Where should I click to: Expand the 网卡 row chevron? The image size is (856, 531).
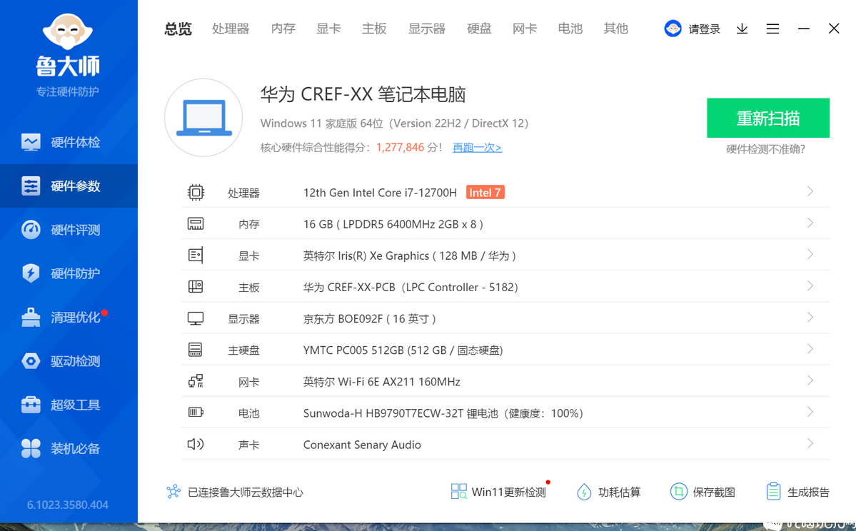[810, 380]
